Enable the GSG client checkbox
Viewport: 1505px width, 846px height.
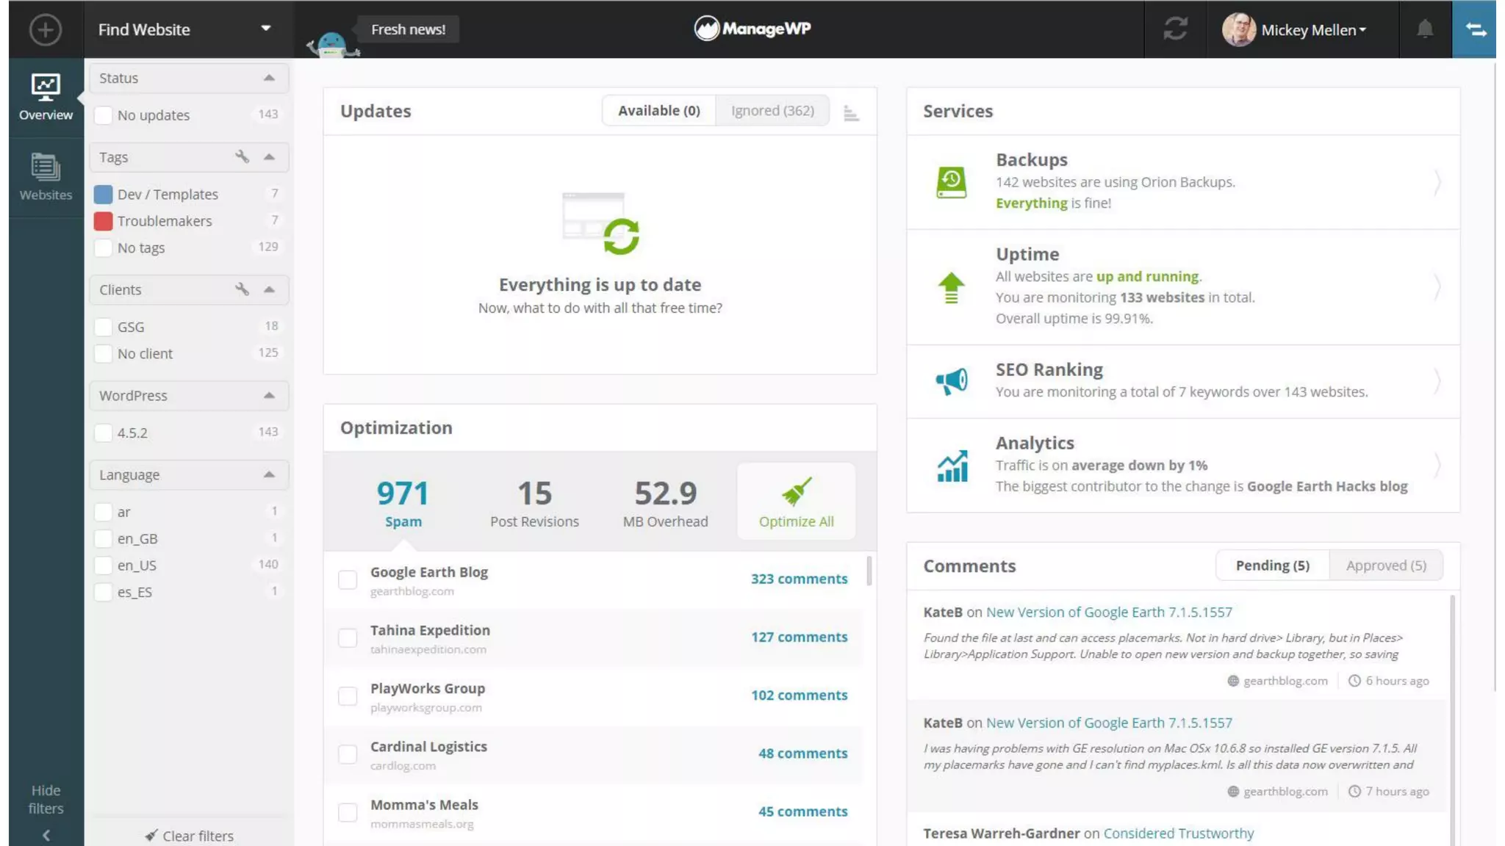[104, 327]
